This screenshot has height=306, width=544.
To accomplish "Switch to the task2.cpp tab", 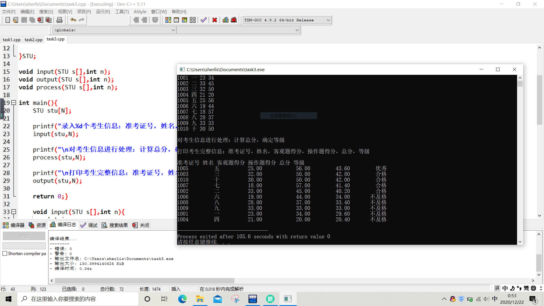I will [x=33, y=40].
